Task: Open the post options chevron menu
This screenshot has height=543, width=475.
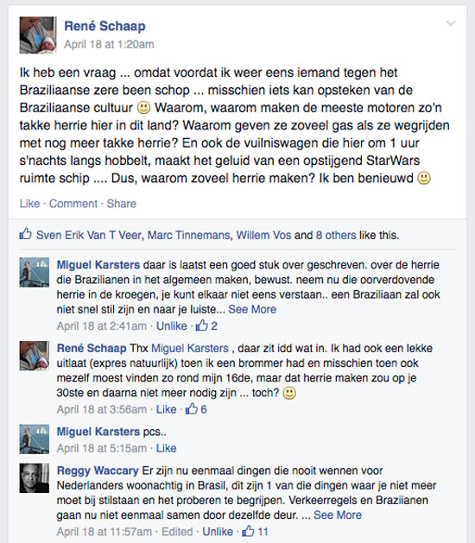Action: [x=451, y=23]
